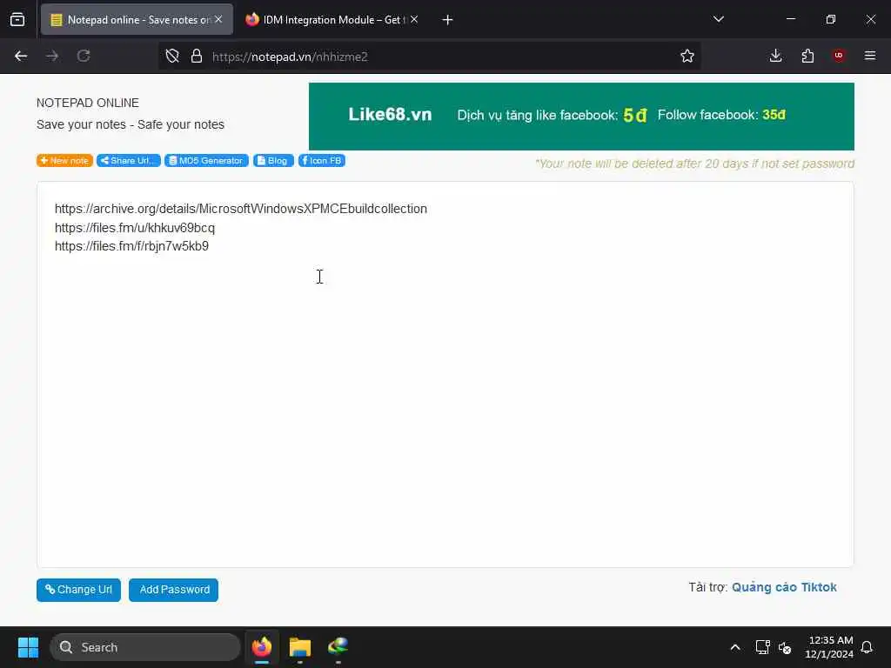Image resolution: width=891 pixels, height=668 pixels.
Task: Open File Explorer from taskbar
Action: coord(300,647)
